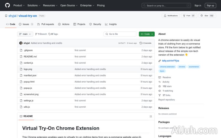Screen dimensions: 221x138
Task: Open the Enterprise dropdown
Action: 87,5
